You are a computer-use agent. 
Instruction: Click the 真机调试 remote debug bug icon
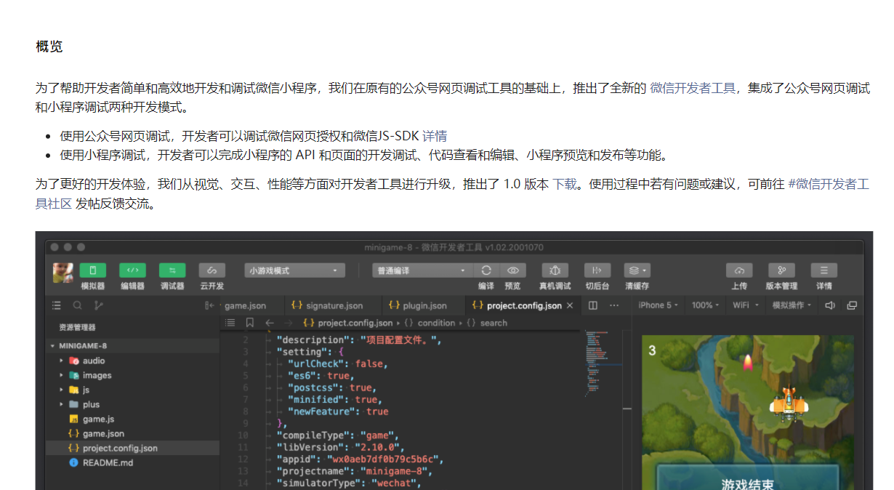pyautogui.click(x=555, y=270)
